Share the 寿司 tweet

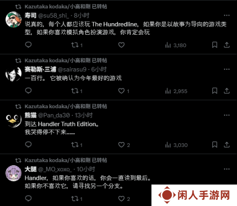coord(227,45)
